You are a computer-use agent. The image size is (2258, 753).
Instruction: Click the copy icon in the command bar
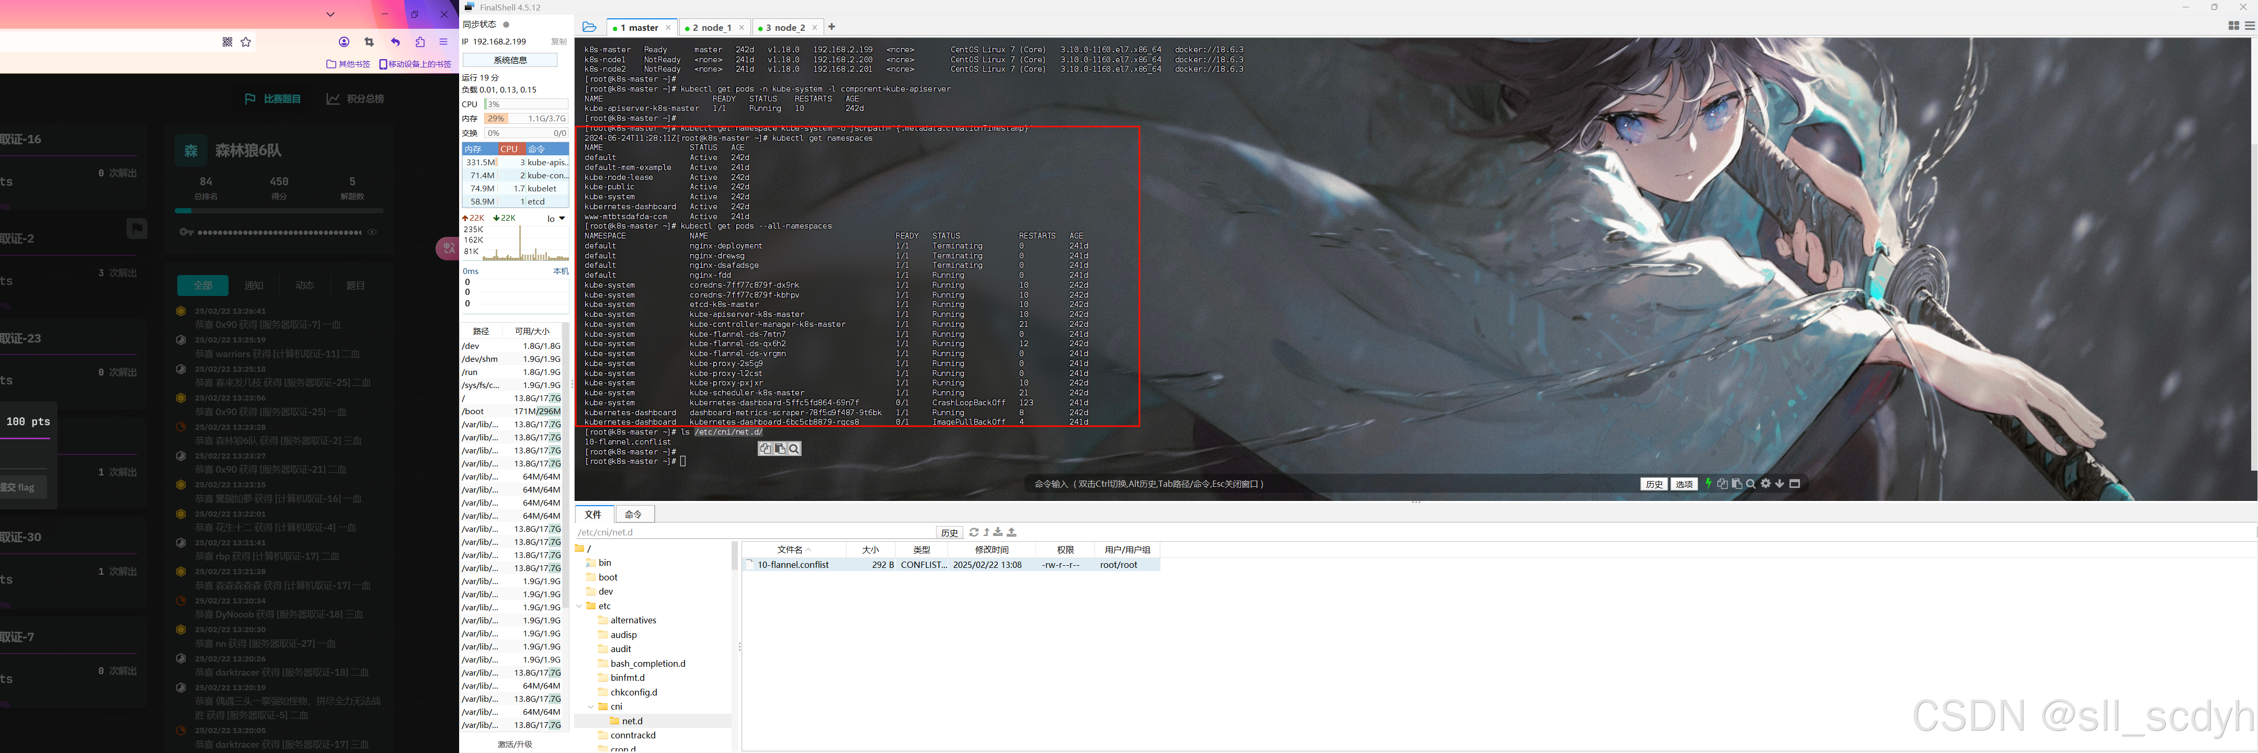tap(1723, 484)
